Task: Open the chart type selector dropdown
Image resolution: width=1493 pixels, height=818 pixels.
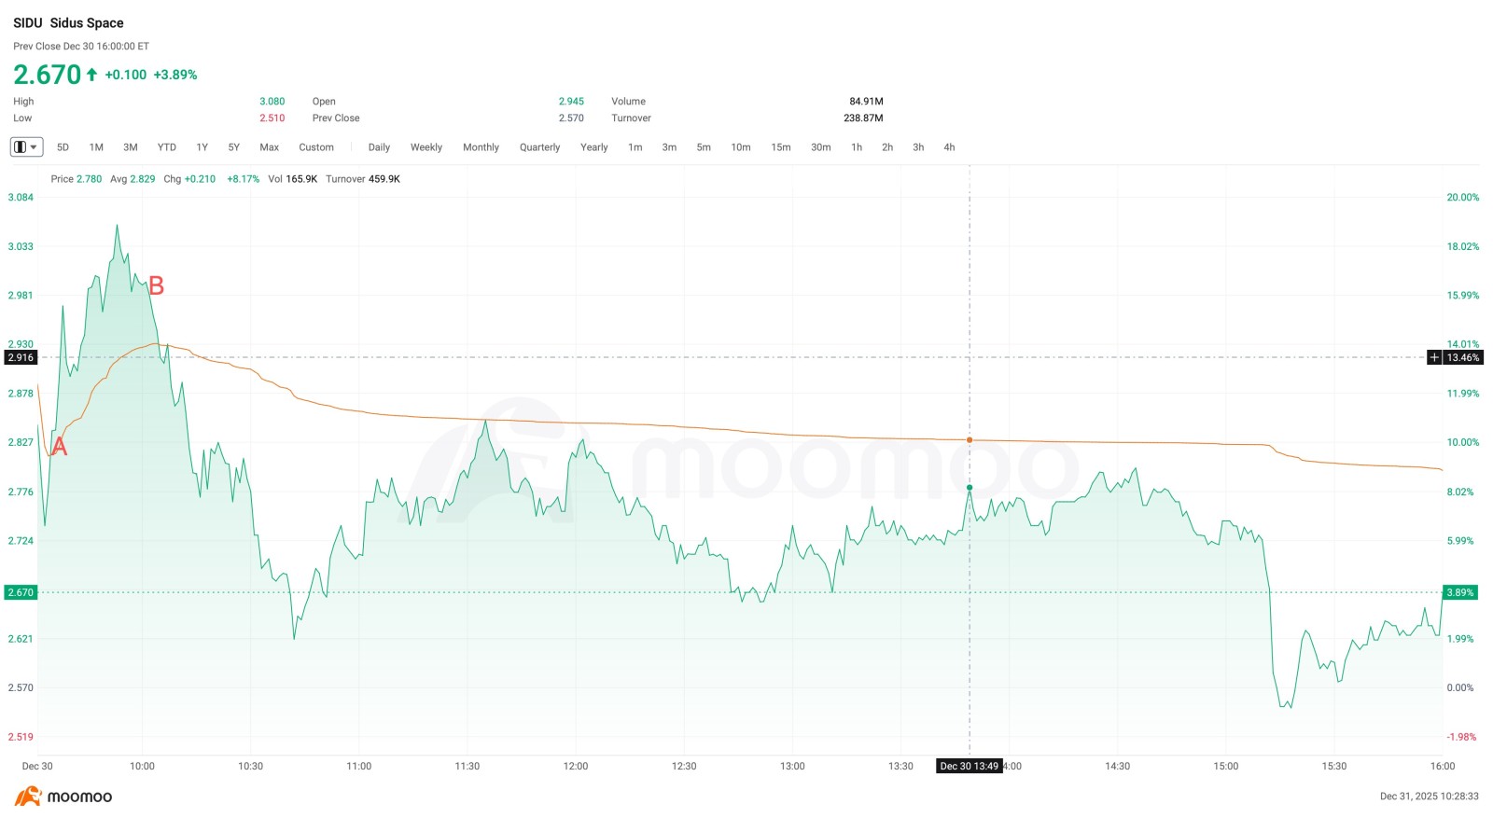Action: coord(26,147)
